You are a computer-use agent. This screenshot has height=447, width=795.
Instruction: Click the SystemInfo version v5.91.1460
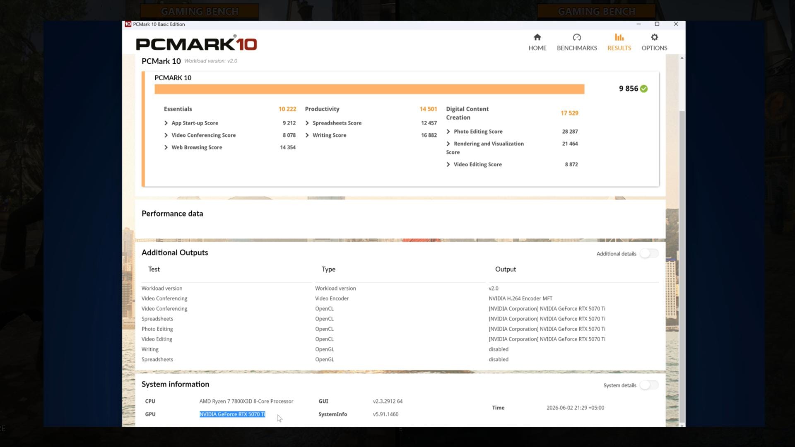[x=385, y=414]
